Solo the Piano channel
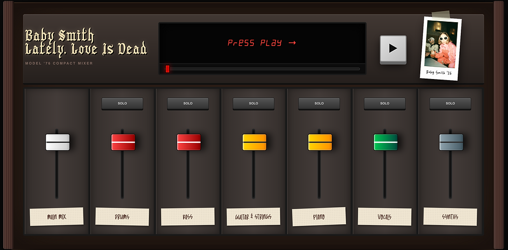508x250 pixels. (319, 104)
